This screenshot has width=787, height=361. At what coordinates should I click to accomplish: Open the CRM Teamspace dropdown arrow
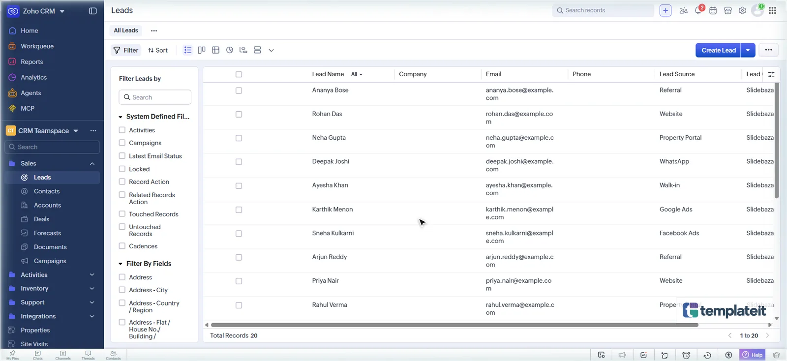(76, 131)
